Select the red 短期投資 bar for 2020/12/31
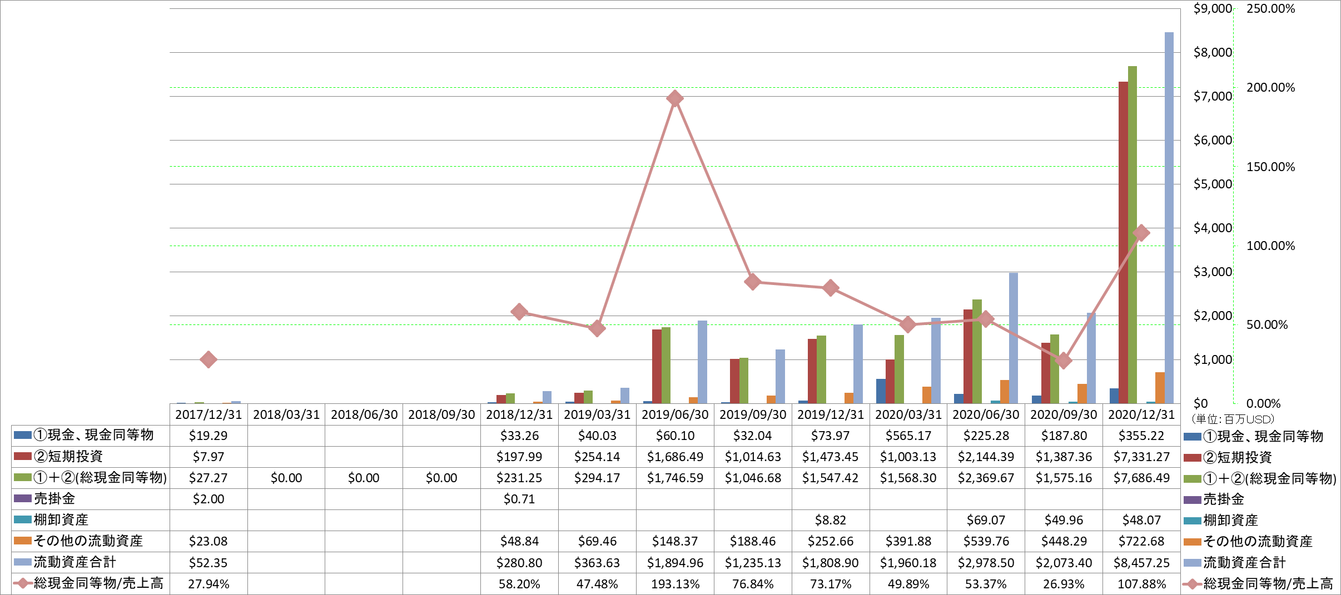Viewport: 1341px width, 595px height. click(x=1123, y=242)
